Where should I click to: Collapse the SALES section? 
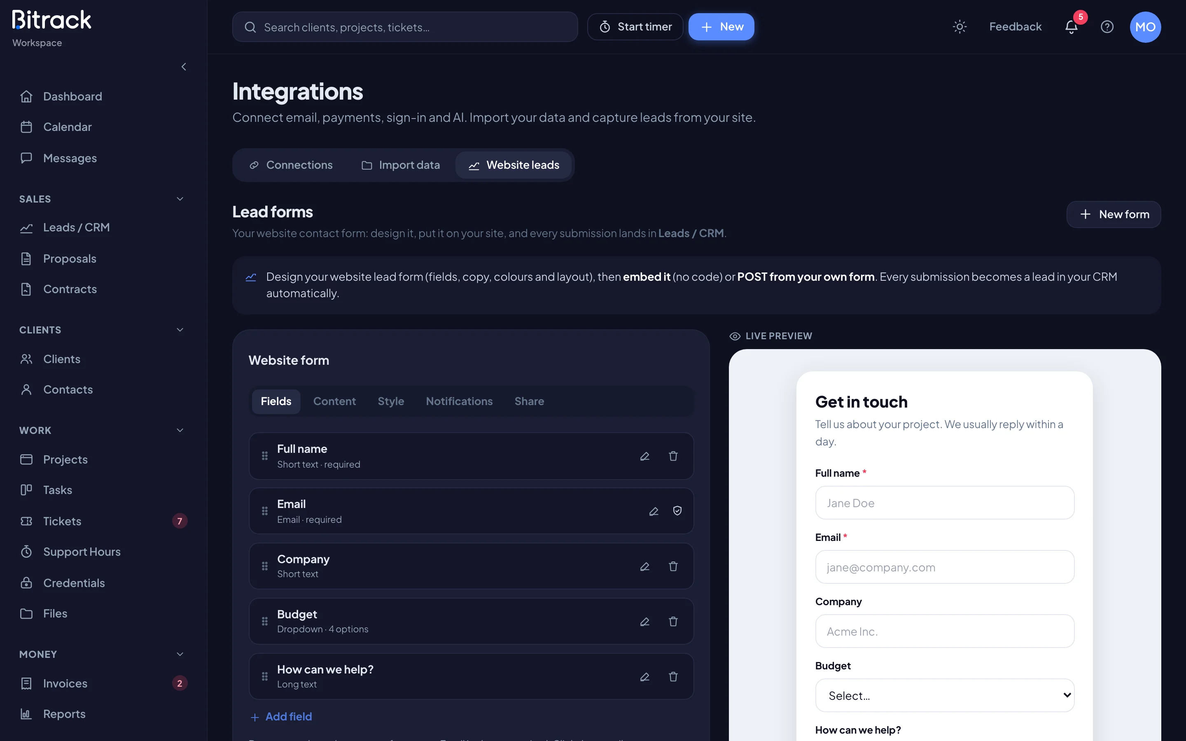coord(180,199)
